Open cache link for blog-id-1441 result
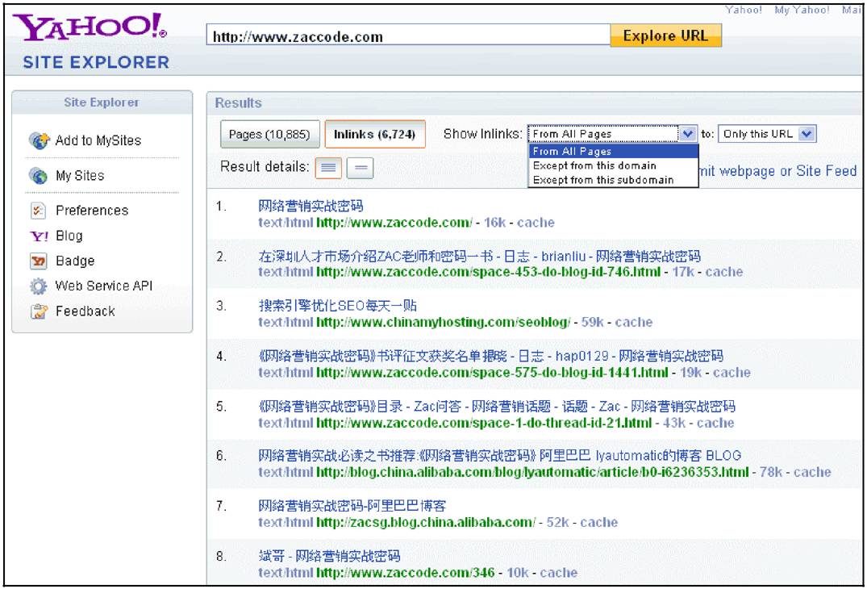This screenshot has height=589, width=867. point(732,372)
